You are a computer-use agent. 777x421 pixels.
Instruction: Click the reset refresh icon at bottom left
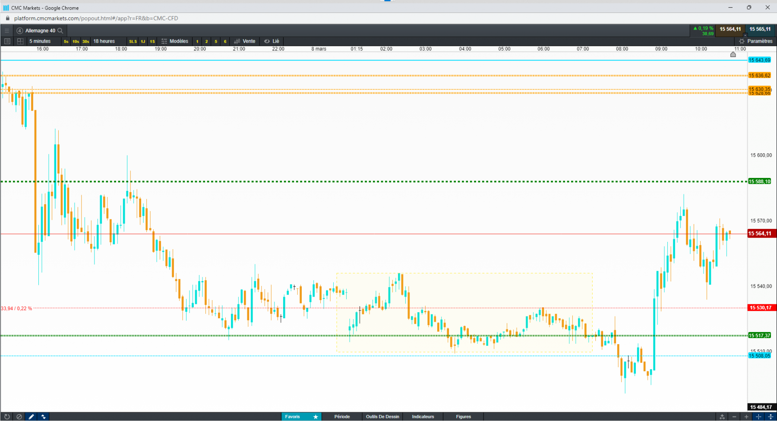point(7,417)
